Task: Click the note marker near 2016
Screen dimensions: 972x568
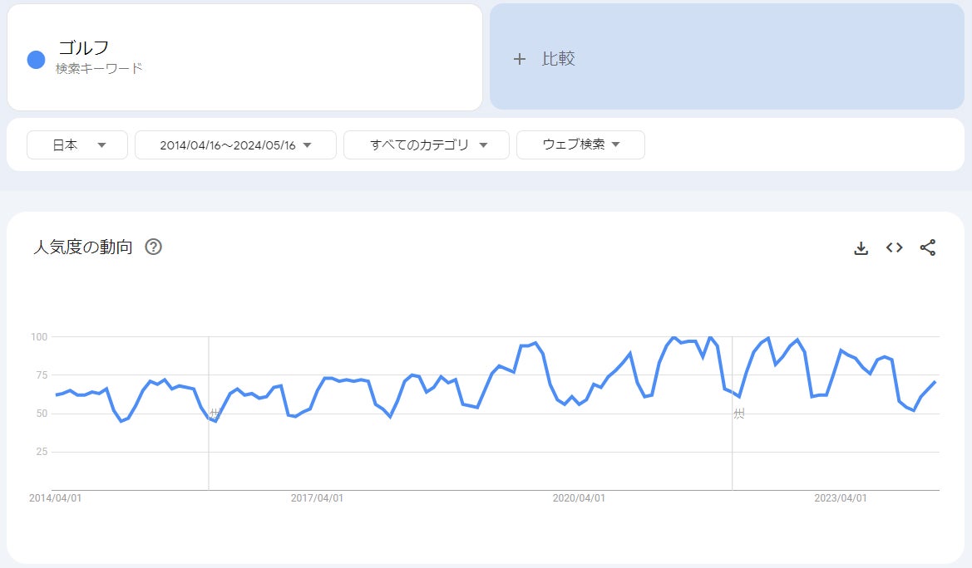Action: pos(215,413)
